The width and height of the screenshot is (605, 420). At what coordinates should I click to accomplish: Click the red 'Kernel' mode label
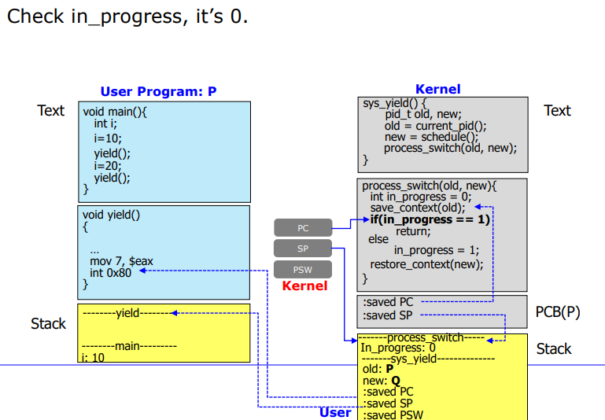pos(304,286)
